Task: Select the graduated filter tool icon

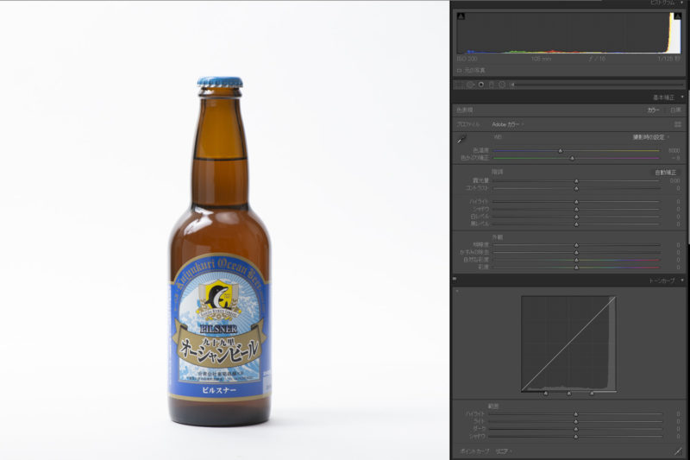Action: (x=492, y=85)
